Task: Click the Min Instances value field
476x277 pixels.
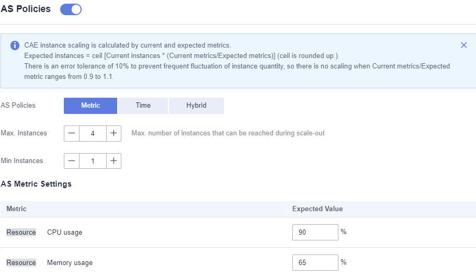Action: click(x=93, y=161)
